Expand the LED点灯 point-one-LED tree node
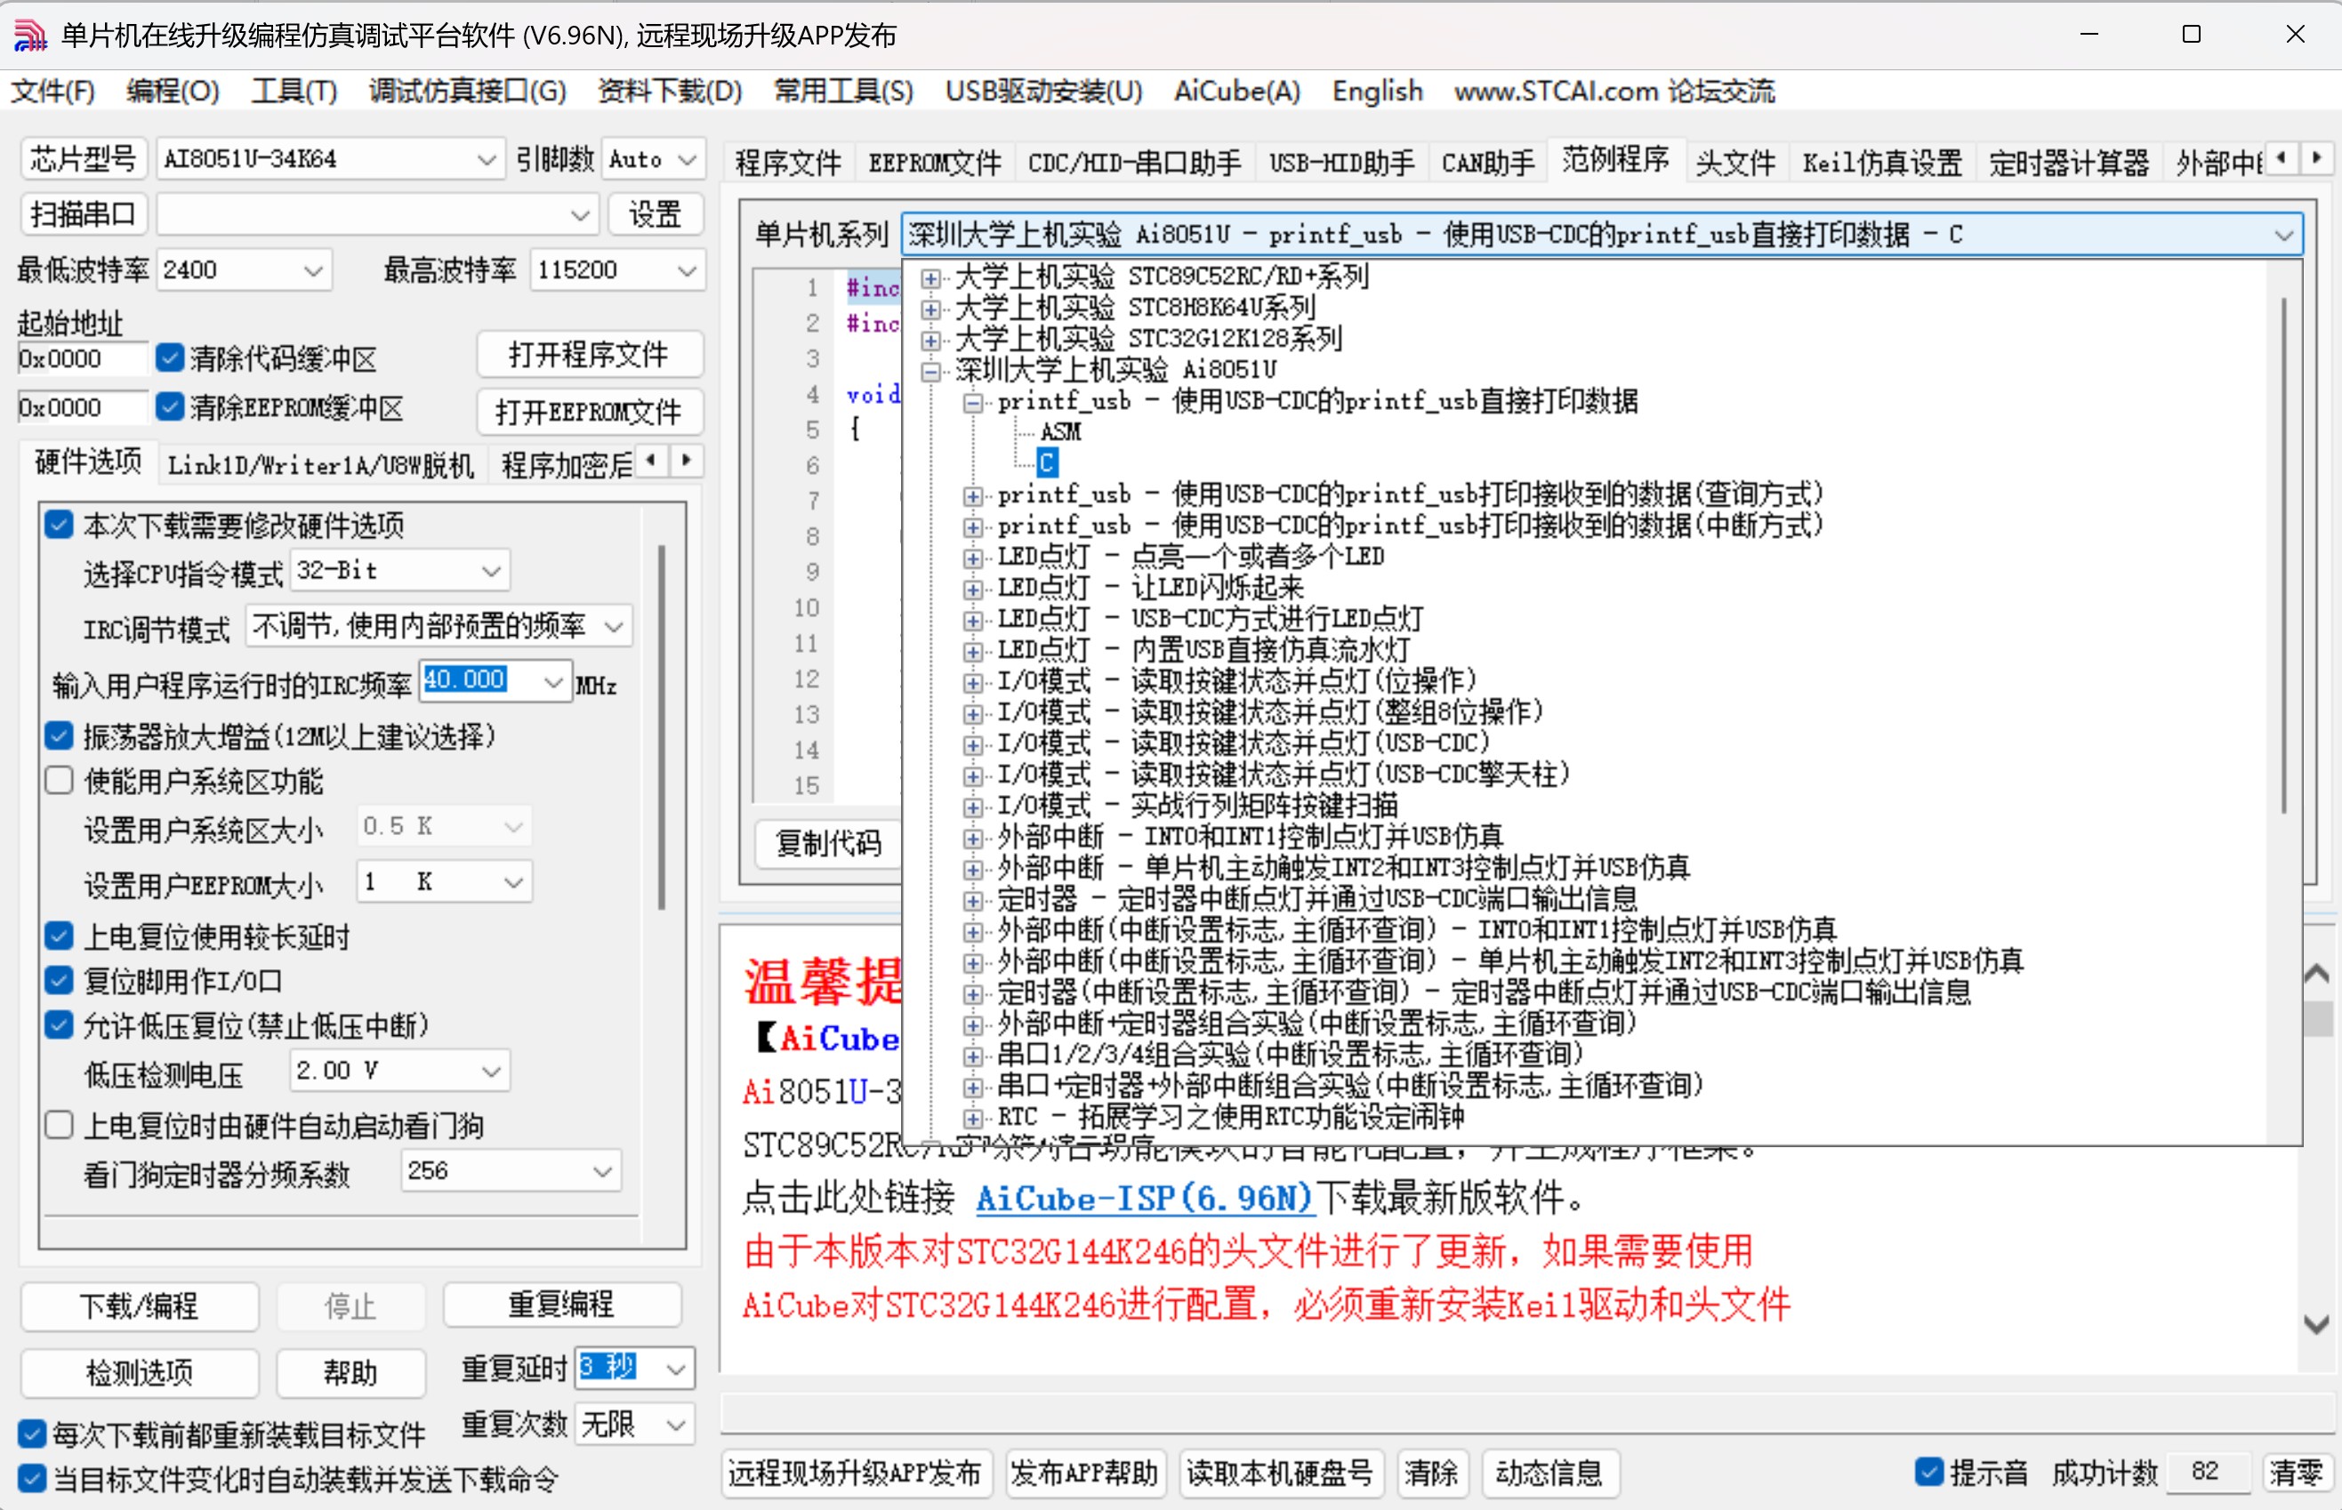 (973, 557)
